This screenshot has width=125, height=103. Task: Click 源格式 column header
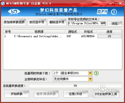[72, 32]
